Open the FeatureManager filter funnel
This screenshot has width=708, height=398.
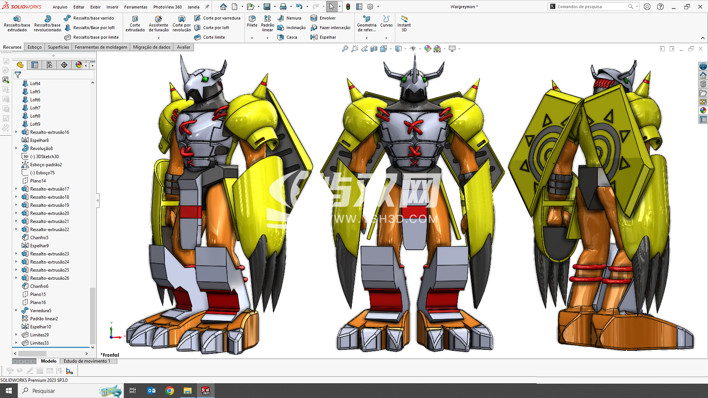(18, 75)
